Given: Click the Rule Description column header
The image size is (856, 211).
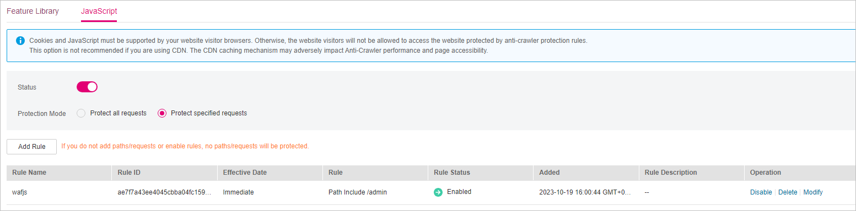Looking at the screenshot, I should pyautogui.click(x=671, y=173).
